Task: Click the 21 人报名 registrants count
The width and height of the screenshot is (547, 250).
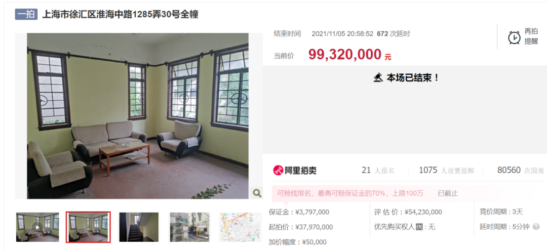Action: (378, 171)
